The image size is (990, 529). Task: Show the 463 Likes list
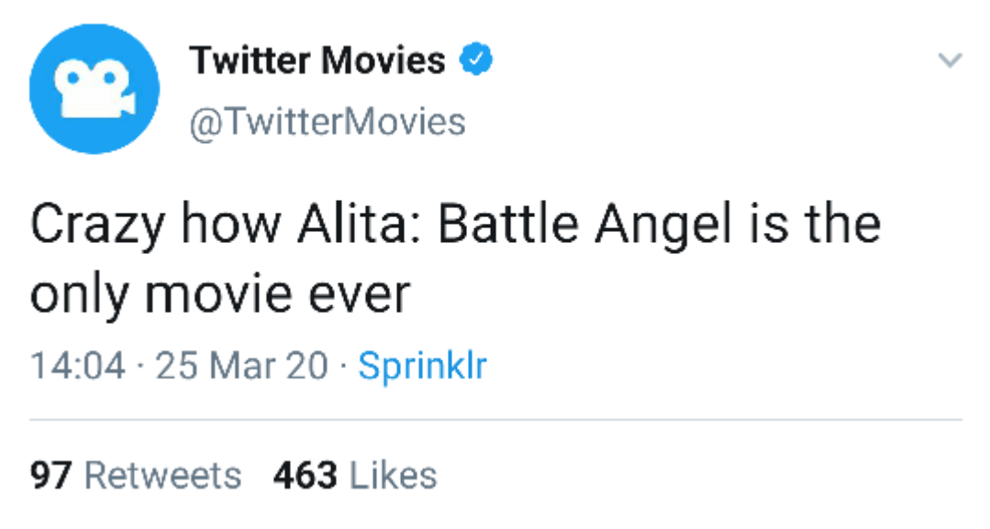pos(354,475)
